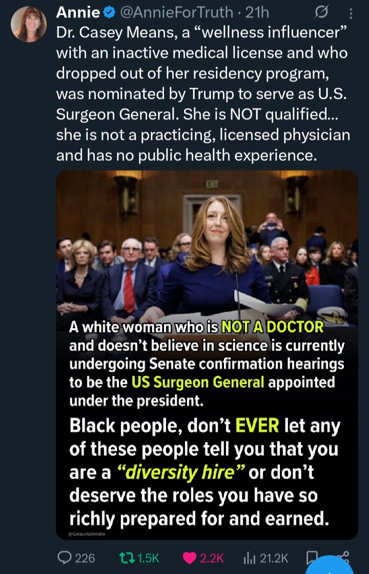Tap the 2.2K likes count
Viewport: 369px width, 574px height.
coord(212,558)
